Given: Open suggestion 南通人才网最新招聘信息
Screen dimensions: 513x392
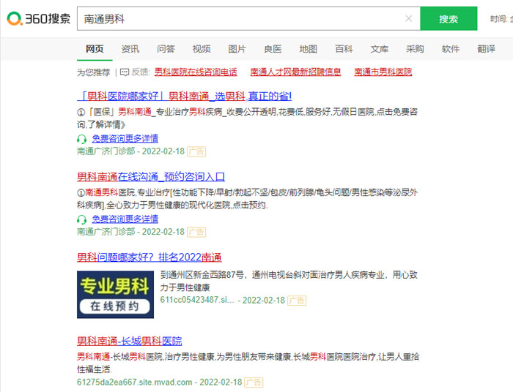Looking at the screenshot, I should (296, 72).
